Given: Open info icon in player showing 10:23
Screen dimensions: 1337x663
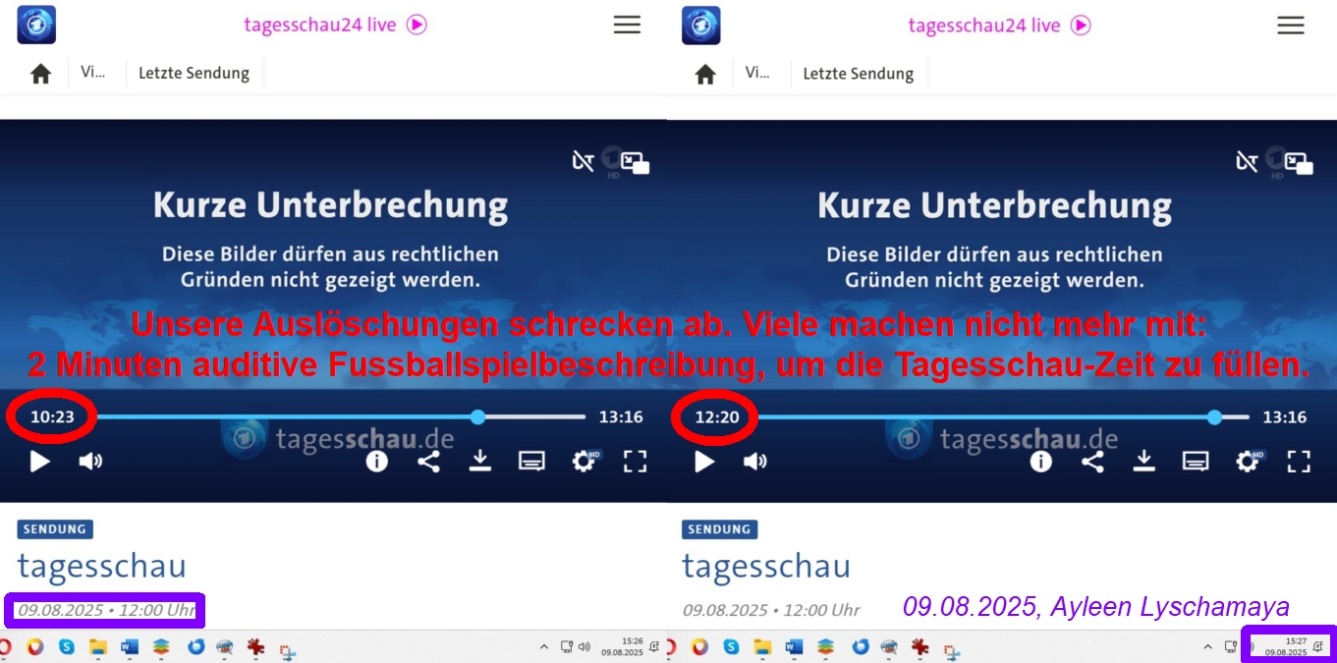Looking at the screenshot, I should point(377,461).
